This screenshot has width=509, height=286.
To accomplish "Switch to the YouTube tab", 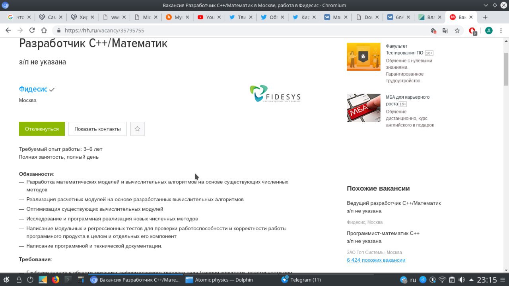I will (x=206, y=17).
